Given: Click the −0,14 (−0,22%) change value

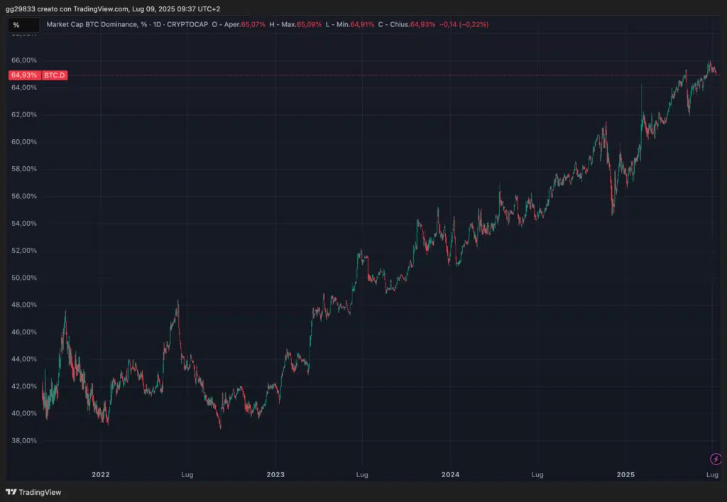Looking at the screenshot, I should pyautogui.click(x=464, y=24).
